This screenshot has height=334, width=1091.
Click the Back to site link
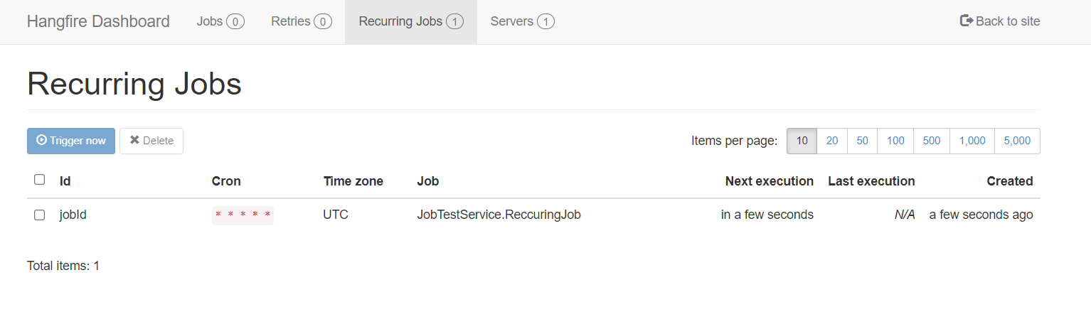tap(1000, 21)
